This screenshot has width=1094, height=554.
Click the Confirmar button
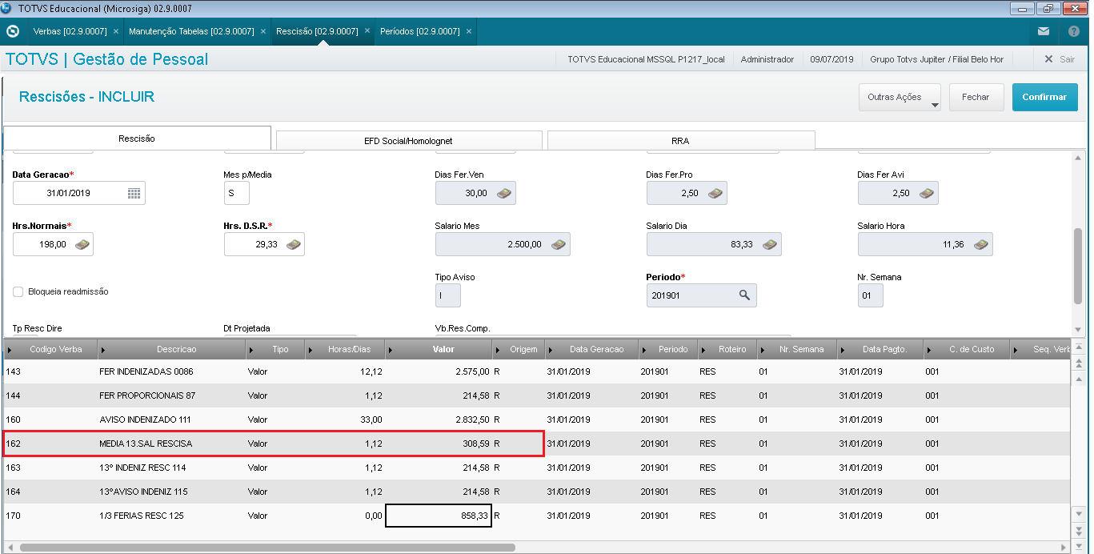tap(1044, 97)
